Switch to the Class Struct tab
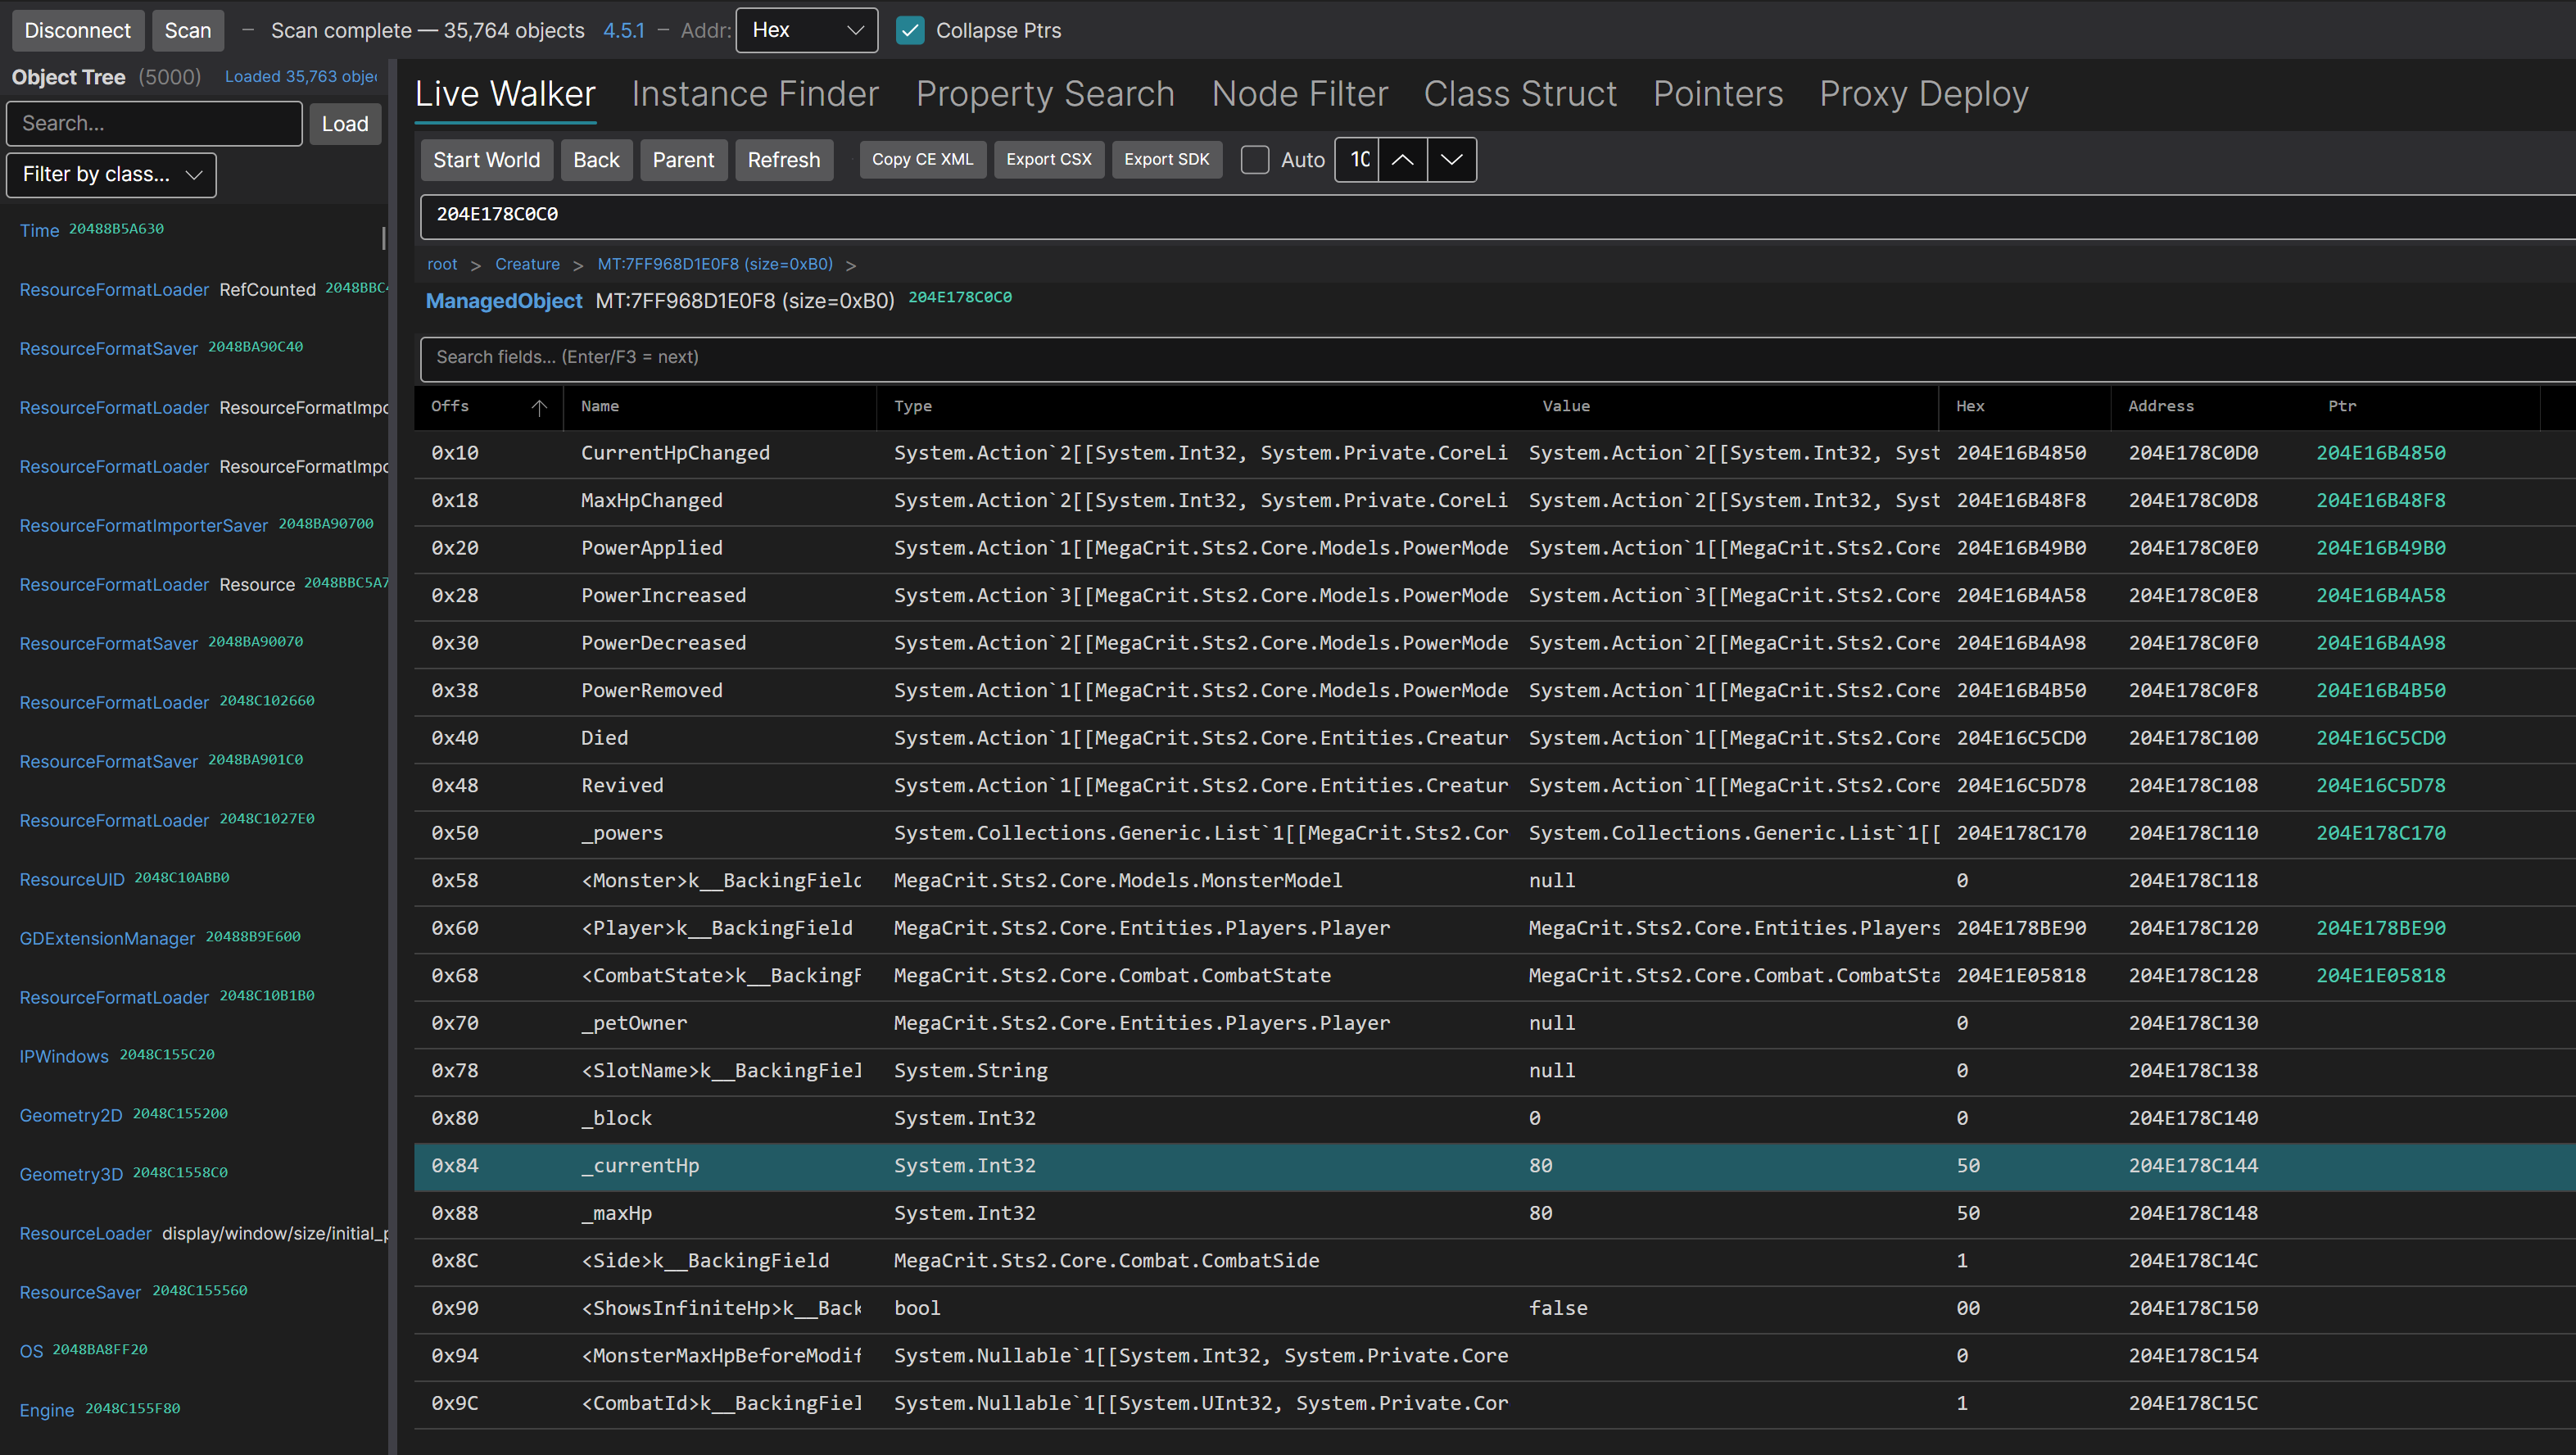Image resolution: width=2576 pixels, height=1455 pixels. (x=1520, y=93)
